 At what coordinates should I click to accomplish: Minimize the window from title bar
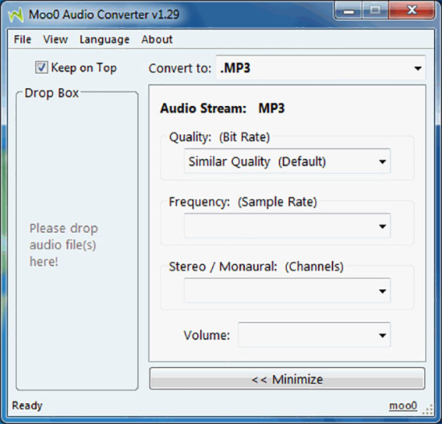click(349, 10)
